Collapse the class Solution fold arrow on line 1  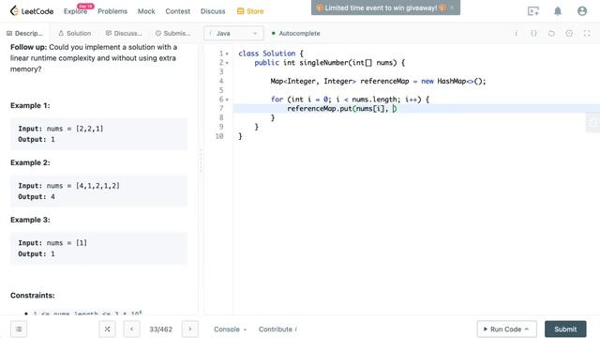click(227, 54)
